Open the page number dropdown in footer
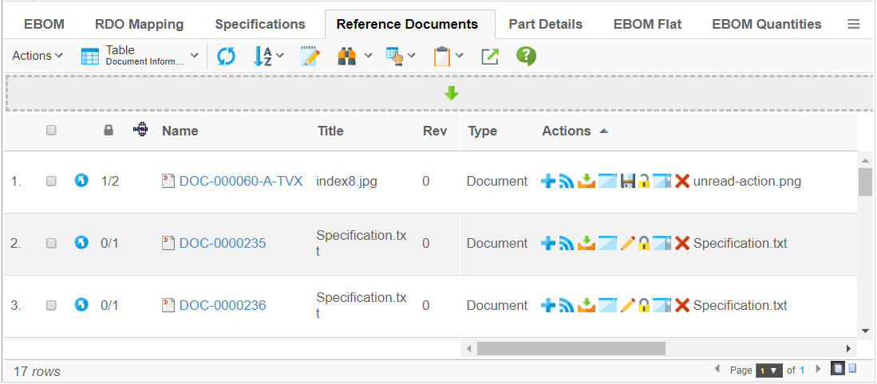 point(768,370)
